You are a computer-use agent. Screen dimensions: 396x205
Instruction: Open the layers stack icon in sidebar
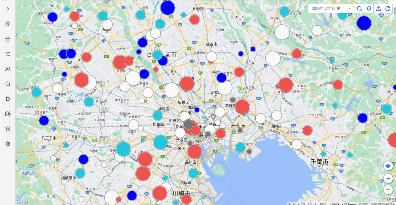[x=8, y=129]
